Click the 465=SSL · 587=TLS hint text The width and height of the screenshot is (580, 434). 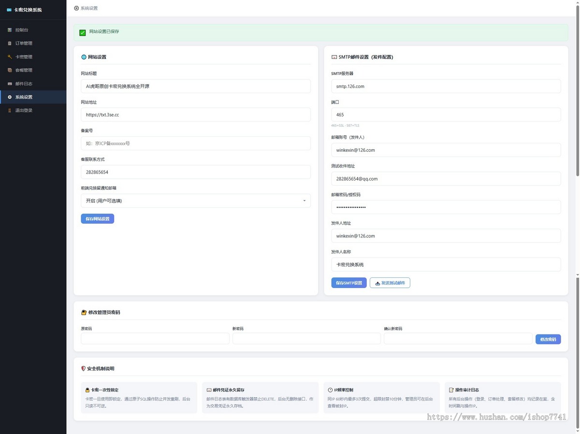[x=345, y=125]
